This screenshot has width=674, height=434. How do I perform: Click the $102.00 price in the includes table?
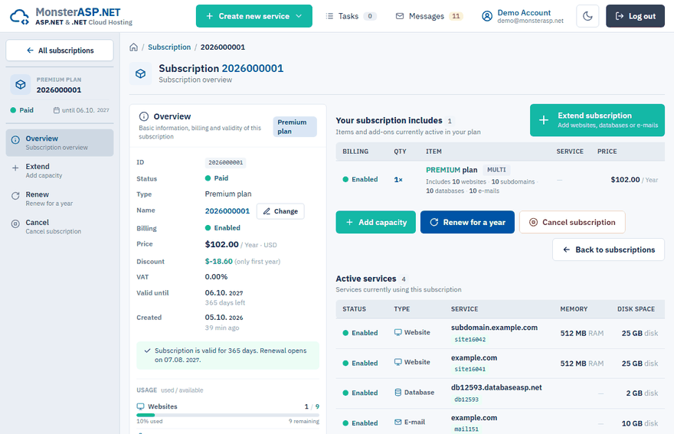pyautogui.click(x=626, y=180)
